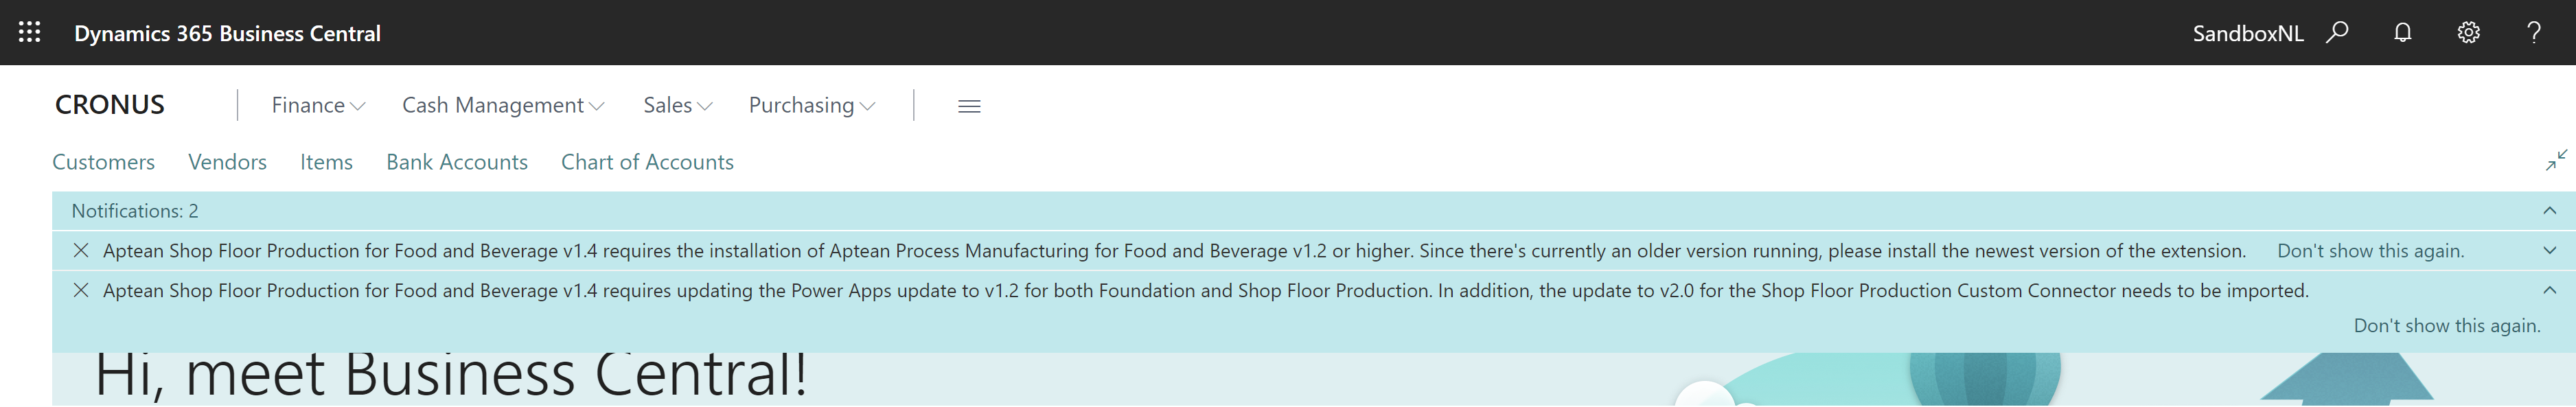Dismiss the Process Manufacturing v1.2 notification

[x=81, y=251]
